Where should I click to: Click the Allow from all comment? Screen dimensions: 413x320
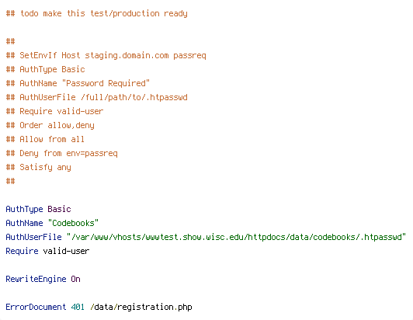coord(45,139)
